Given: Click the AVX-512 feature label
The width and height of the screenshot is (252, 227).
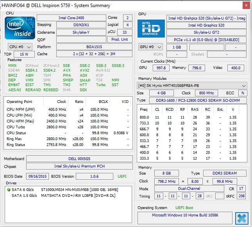Looking at the screenshot, I should click(x=103, y=70).
